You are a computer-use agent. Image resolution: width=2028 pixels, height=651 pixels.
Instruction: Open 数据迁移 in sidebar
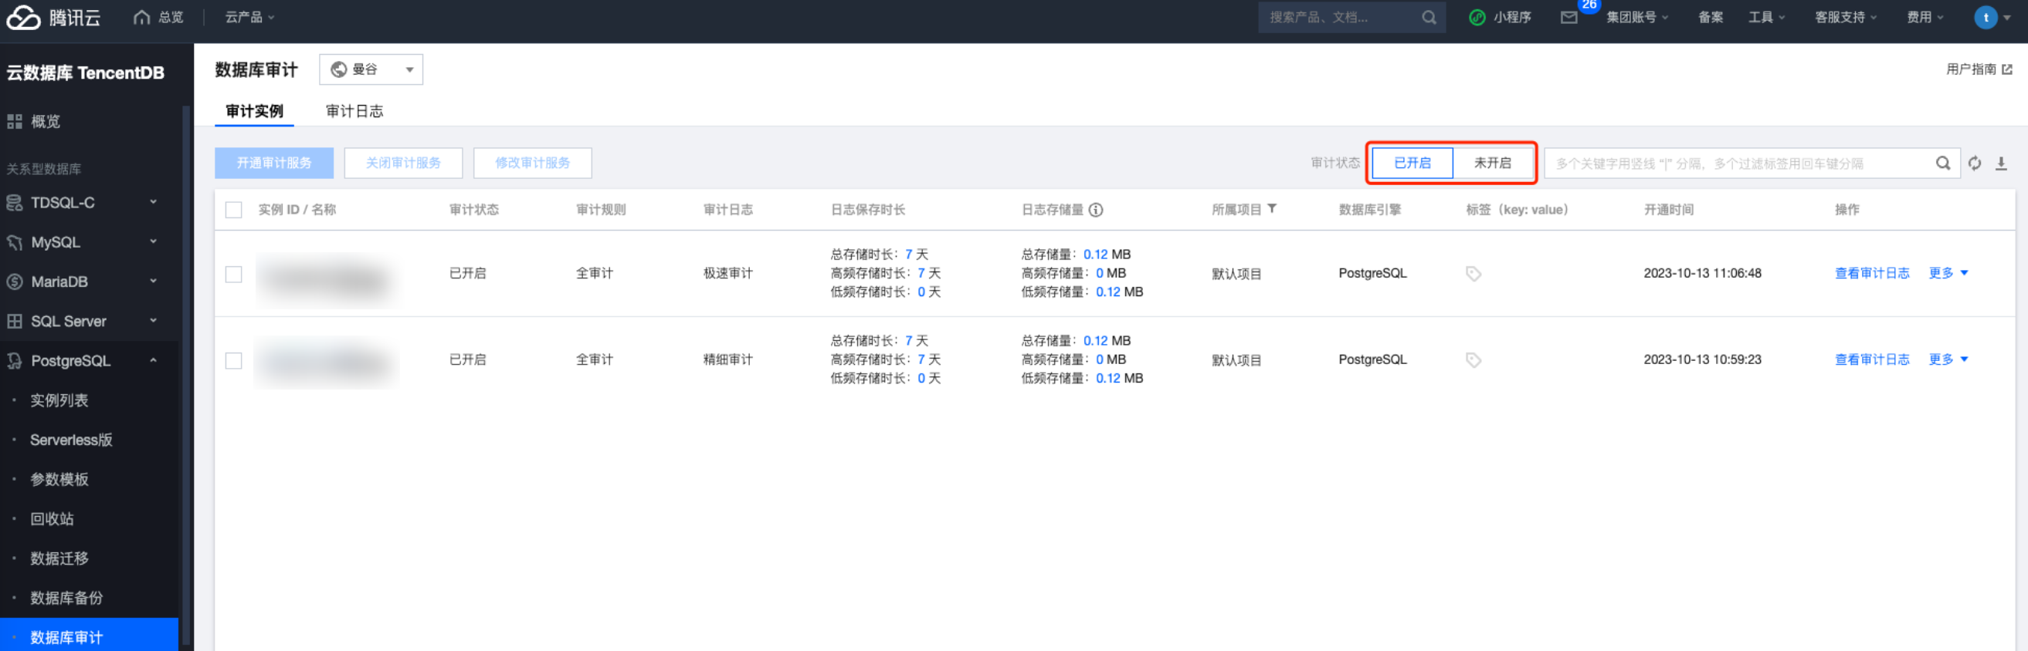(x=59, y=558)
